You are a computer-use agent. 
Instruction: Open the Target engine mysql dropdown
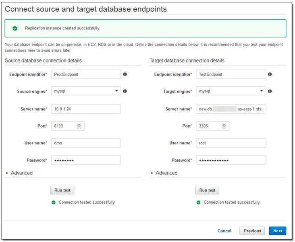231,92
